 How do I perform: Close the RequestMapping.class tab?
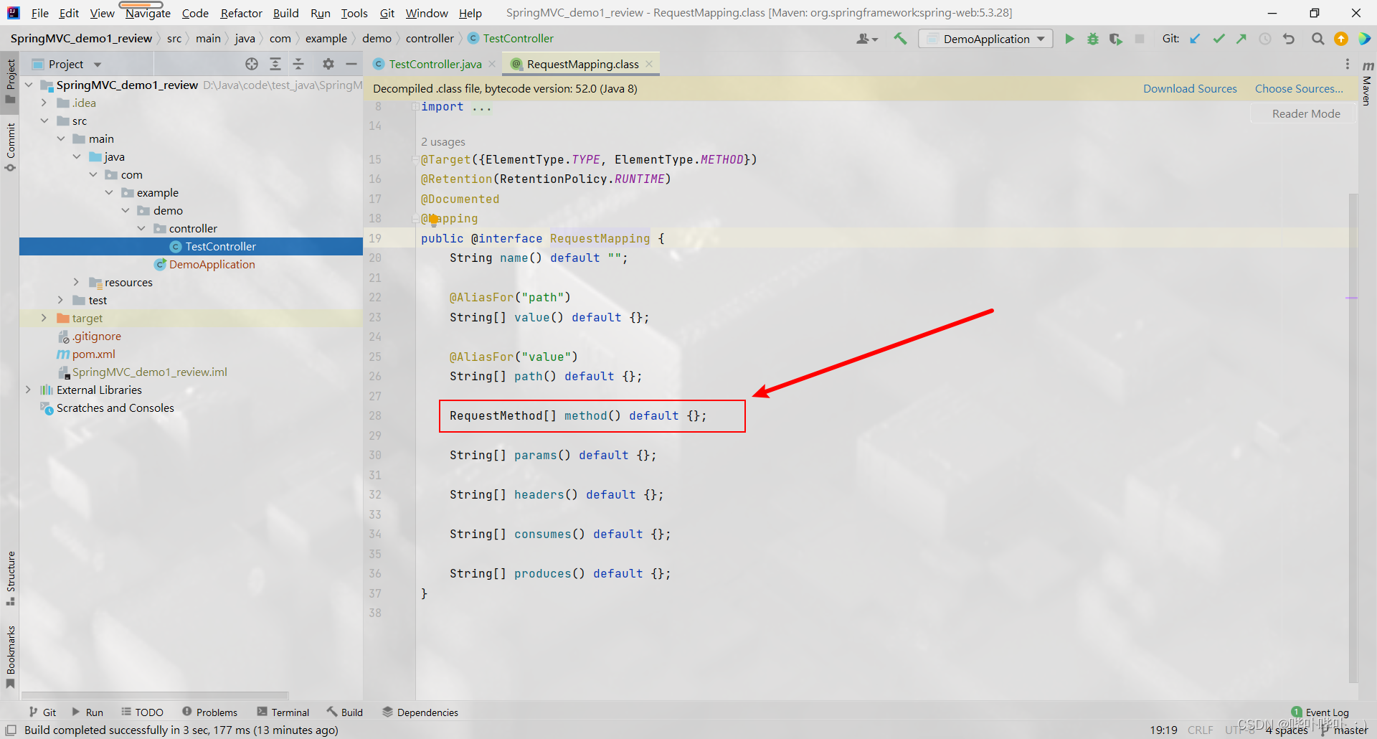pyautogui.click(x=649, y=64)
